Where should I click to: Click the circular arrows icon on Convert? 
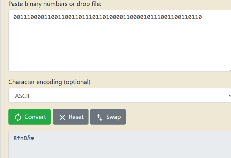coord(18,117)
